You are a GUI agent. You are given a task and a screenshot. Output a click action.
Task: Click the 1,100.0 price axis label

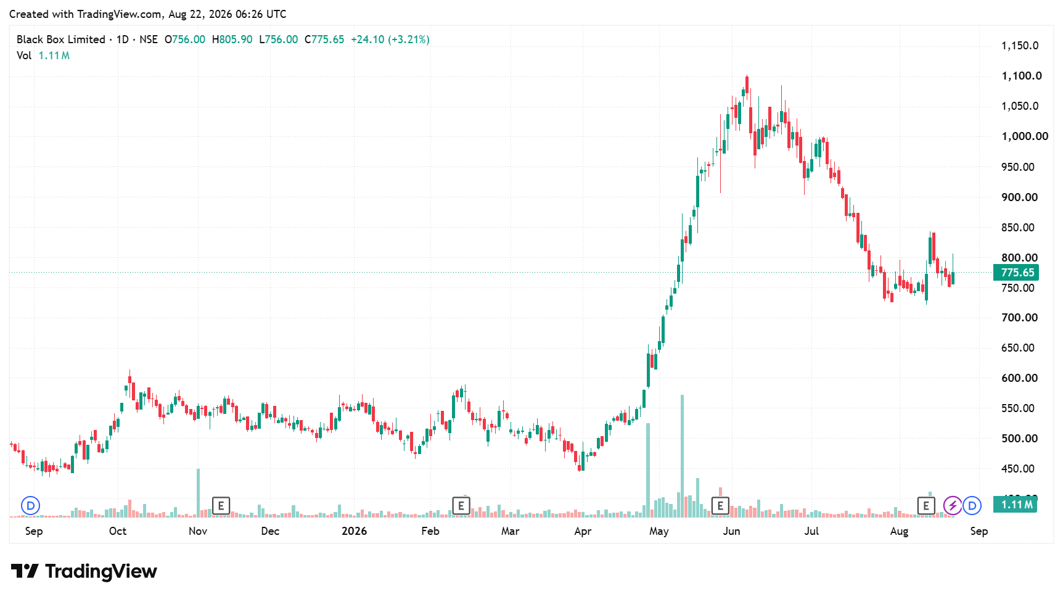1022,76
